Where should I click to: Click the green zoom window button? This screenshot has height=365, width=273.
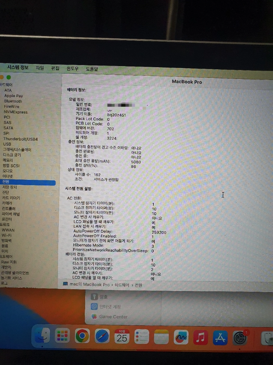point(9,77)
